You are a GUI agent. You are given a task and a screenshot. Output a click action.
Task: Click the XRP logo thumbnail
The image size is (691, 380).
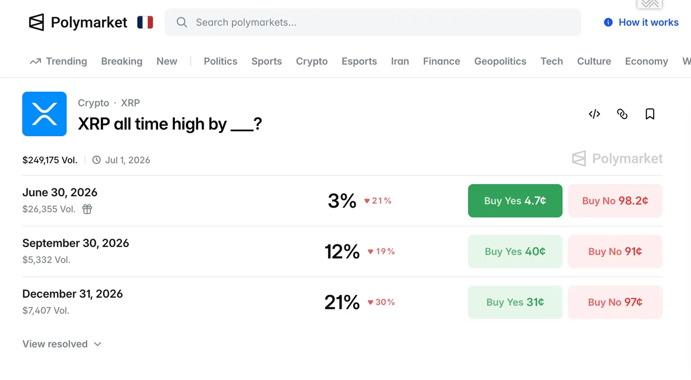[44, 114]
